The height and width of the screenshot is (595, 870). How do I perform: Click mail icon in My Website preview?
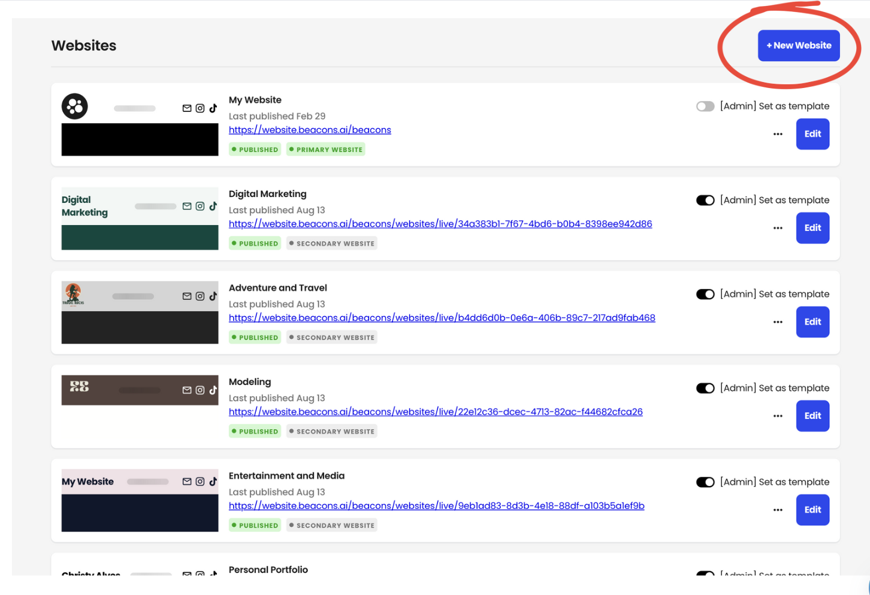187,108
